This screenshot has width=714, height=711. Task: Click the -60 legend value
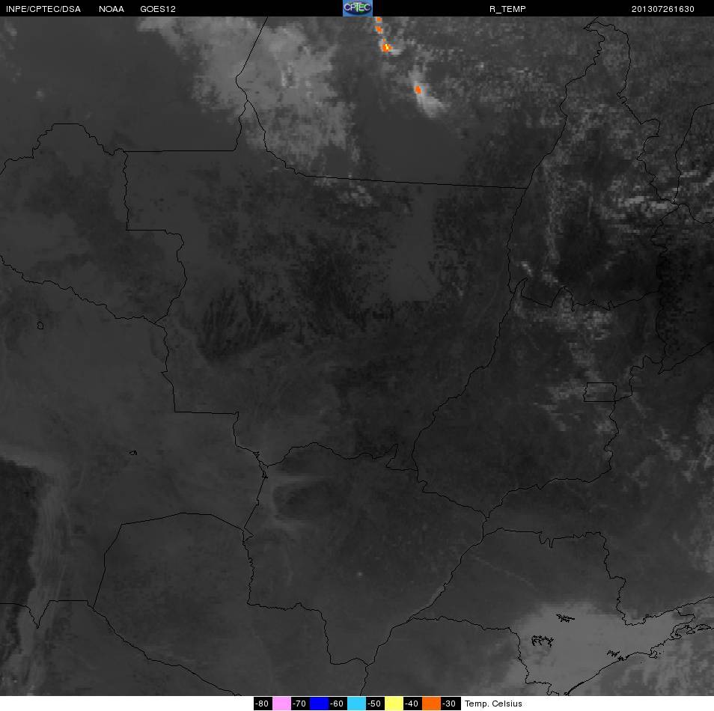click(x=338, y=704)
